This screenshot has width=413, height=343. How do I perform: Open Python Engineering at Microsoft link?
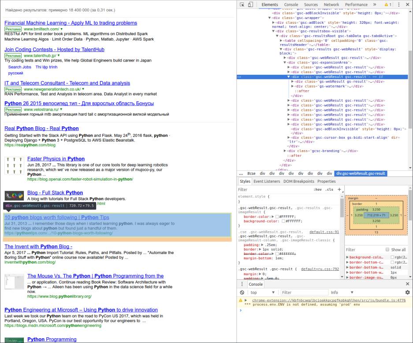[x=81, y=310]
